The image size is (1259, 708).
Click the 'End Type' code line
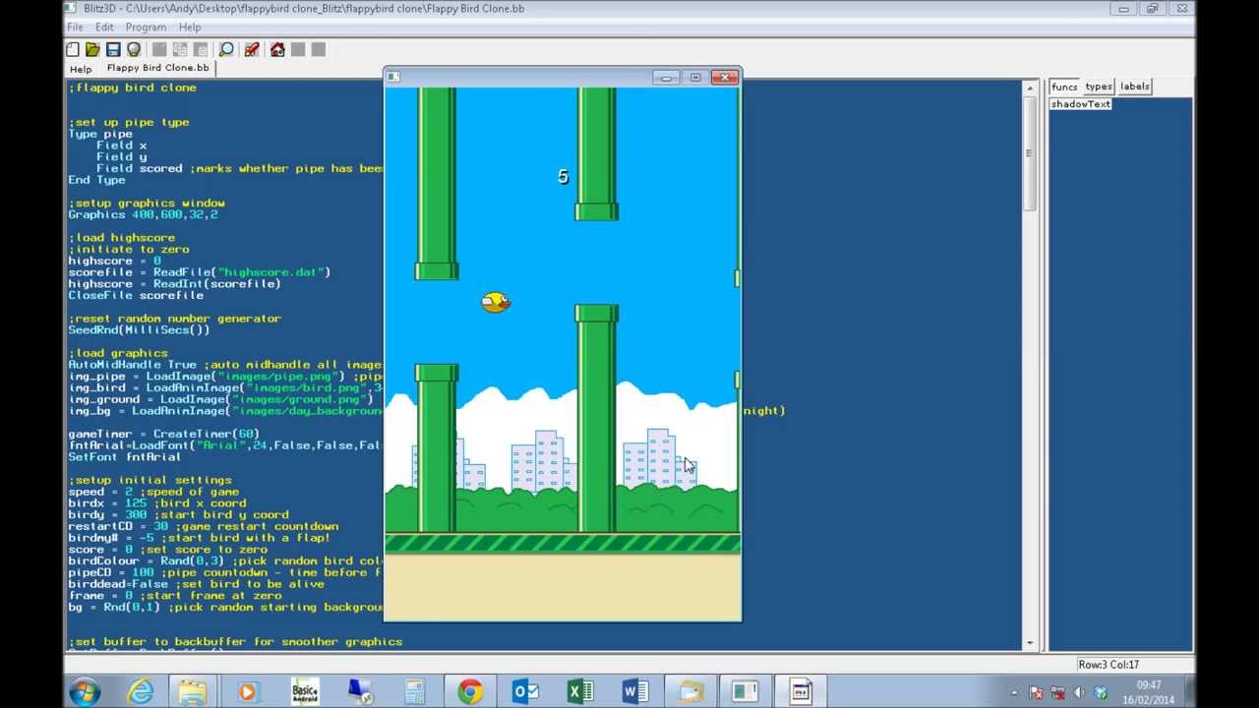pyautogui.click(x=96, y=180)
